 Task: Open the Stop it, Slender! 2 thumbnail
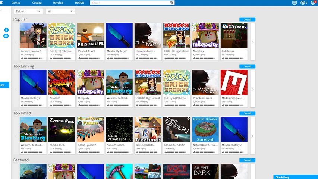click(177, 129)
